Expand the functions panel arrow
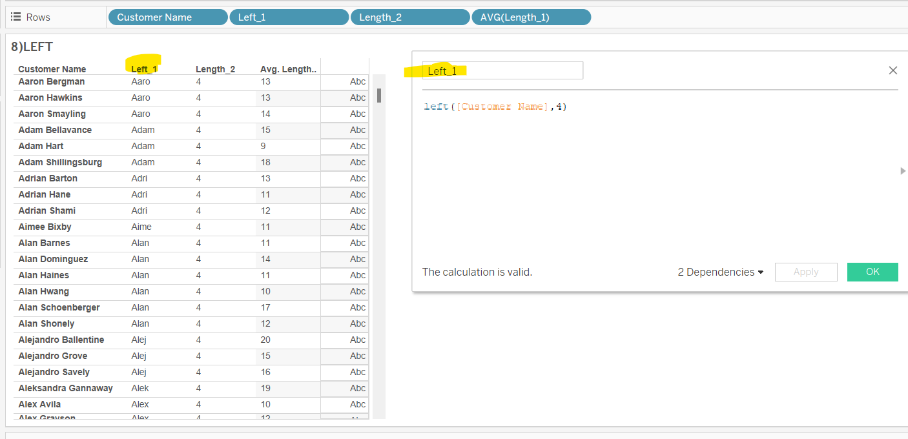 click(903, 171)
